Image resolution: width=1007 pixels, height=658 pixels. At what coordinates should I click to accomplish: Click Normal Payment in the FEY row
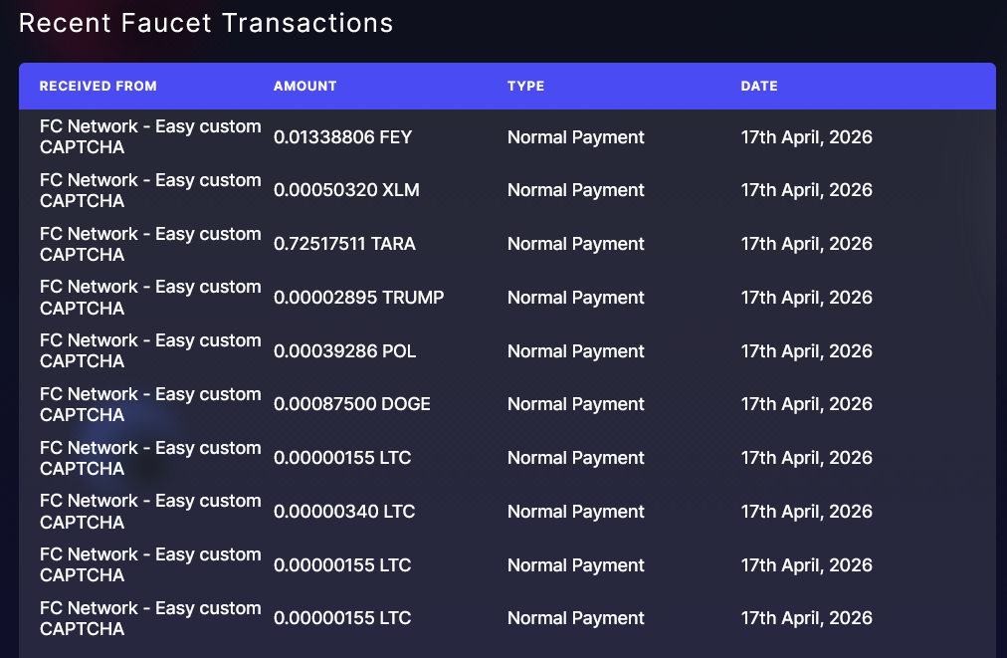click(576, 136)
